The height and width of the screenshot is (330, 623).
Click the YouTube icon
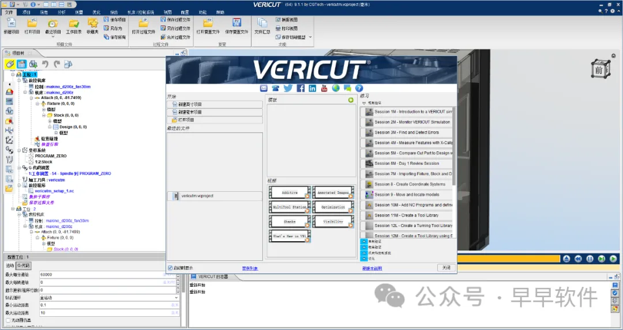tap(324, 88)
